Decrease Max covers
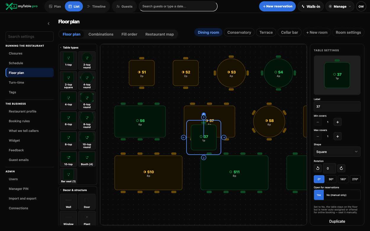The width and height of the screenshot is (370, 231). pos(318,136)
